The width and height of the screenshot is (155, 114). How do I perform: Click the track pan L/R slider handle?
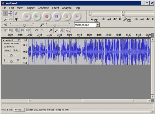point(11,62)
